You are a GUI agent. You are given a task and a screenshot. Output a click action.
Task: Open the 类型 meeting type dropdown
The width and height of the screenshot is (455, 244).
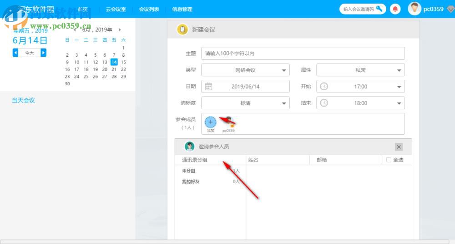click(246, 70)
